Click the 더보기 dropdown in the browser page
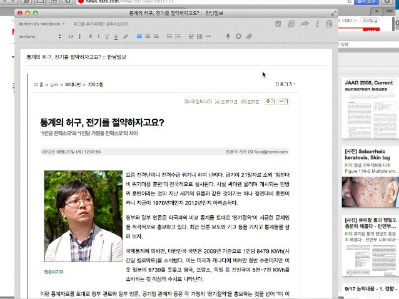 [350, 21]
